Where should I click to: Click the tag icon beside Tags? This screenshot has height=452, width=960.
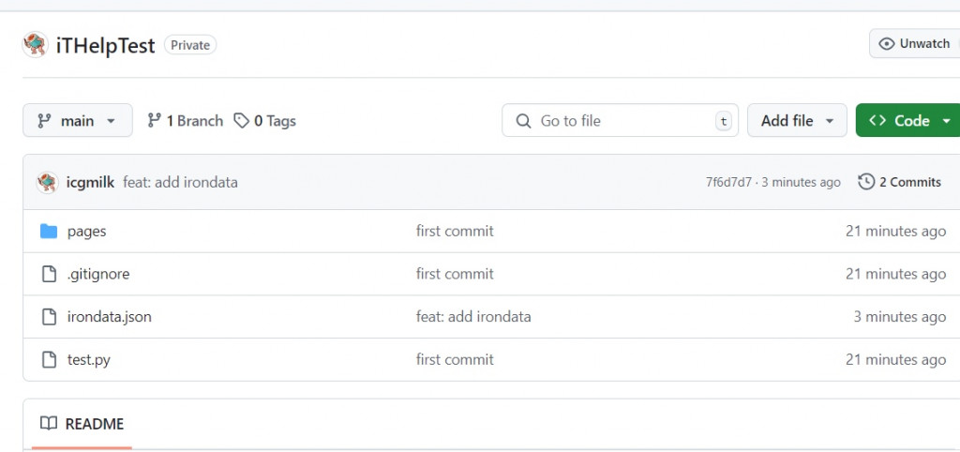click(242, 121)
